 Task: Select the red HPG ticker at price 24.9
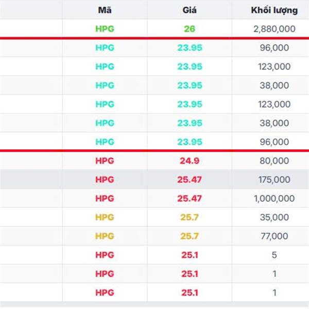click(x=105, y=161)
